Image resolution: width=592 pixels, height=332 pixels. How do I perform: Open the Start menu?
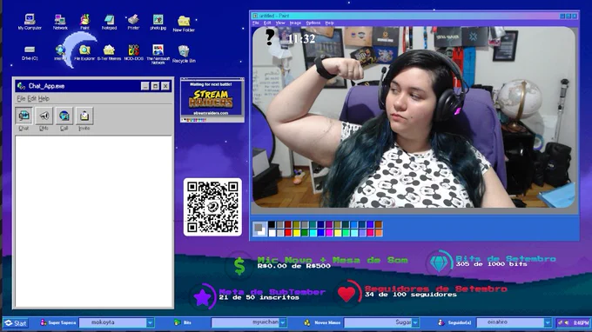click(16, 323)
